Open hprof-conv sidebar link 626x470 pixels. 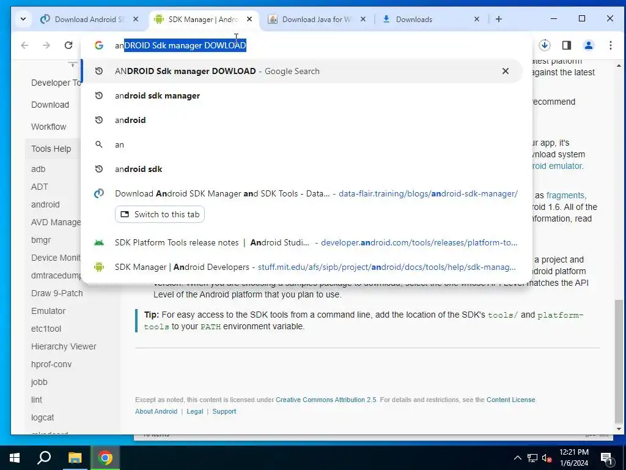pyautogui.click(x=51, y=365)
